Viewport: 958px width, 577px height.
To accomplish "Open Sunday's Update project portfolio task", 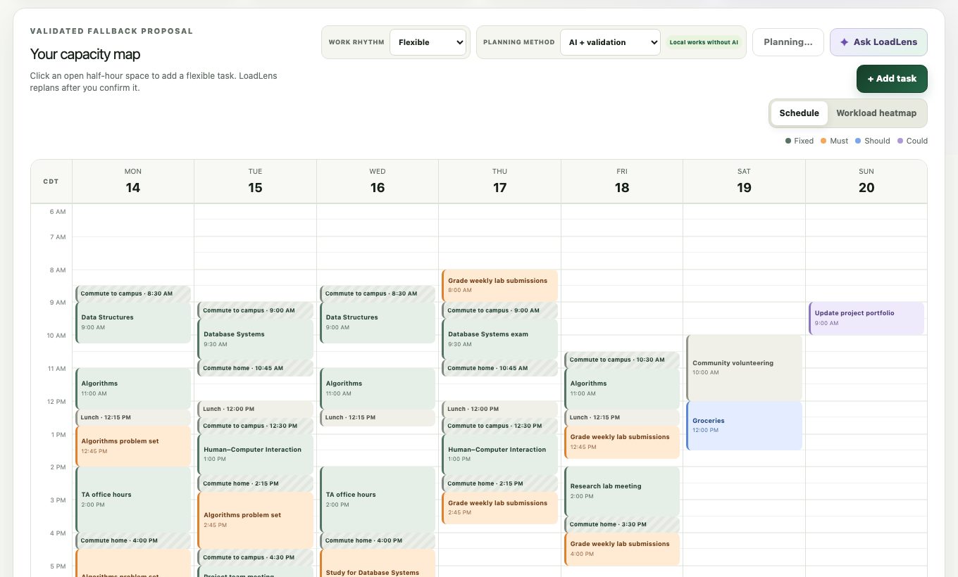I will pyautogui.click(x=866, y=318).
